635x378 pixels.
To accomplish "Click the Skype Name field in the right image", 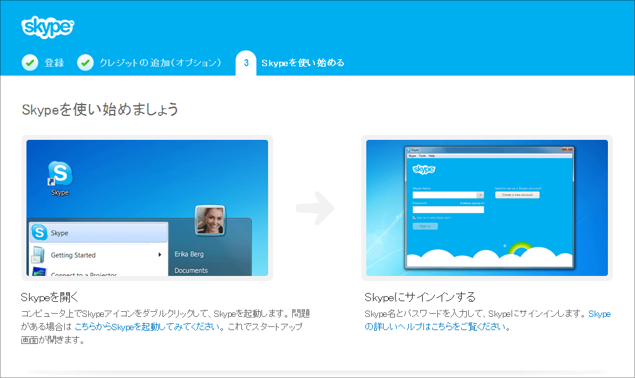I will [445, 195].
